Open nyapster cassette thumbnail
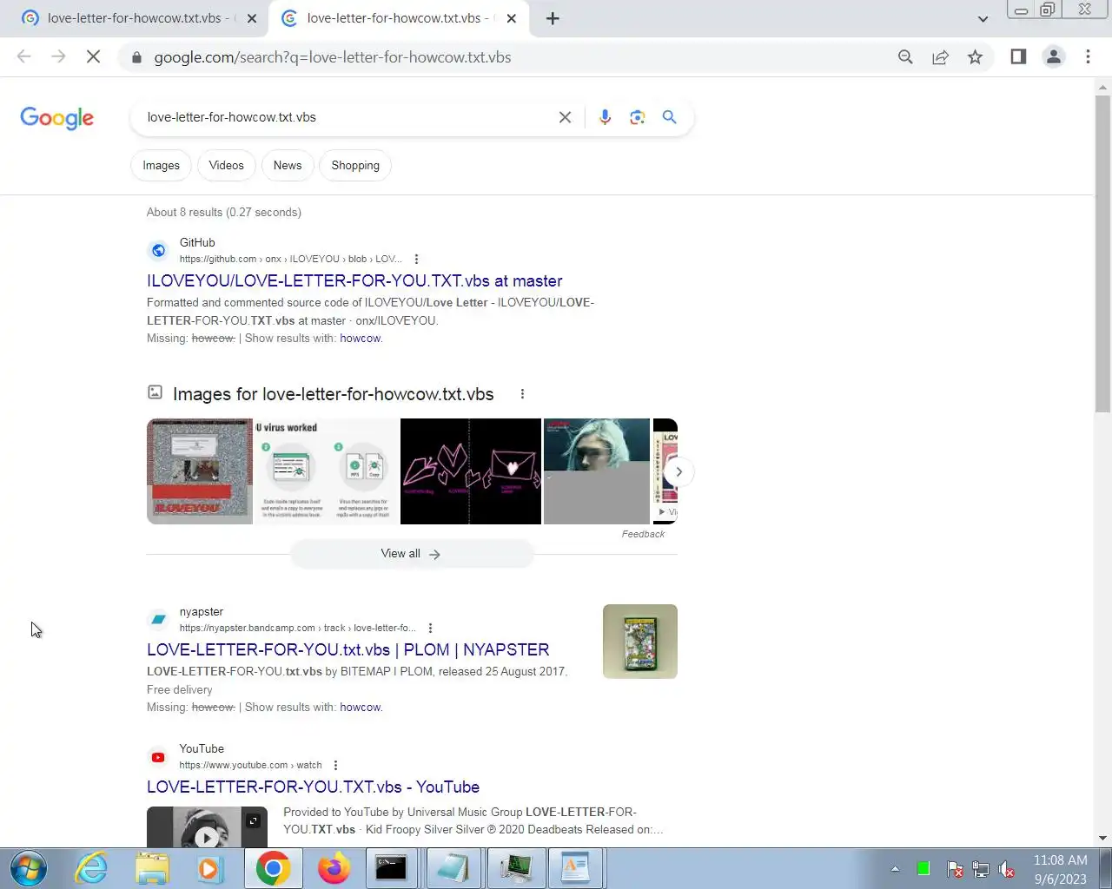This screenshot has width=1112, height=889. click(x=640, y=642)
